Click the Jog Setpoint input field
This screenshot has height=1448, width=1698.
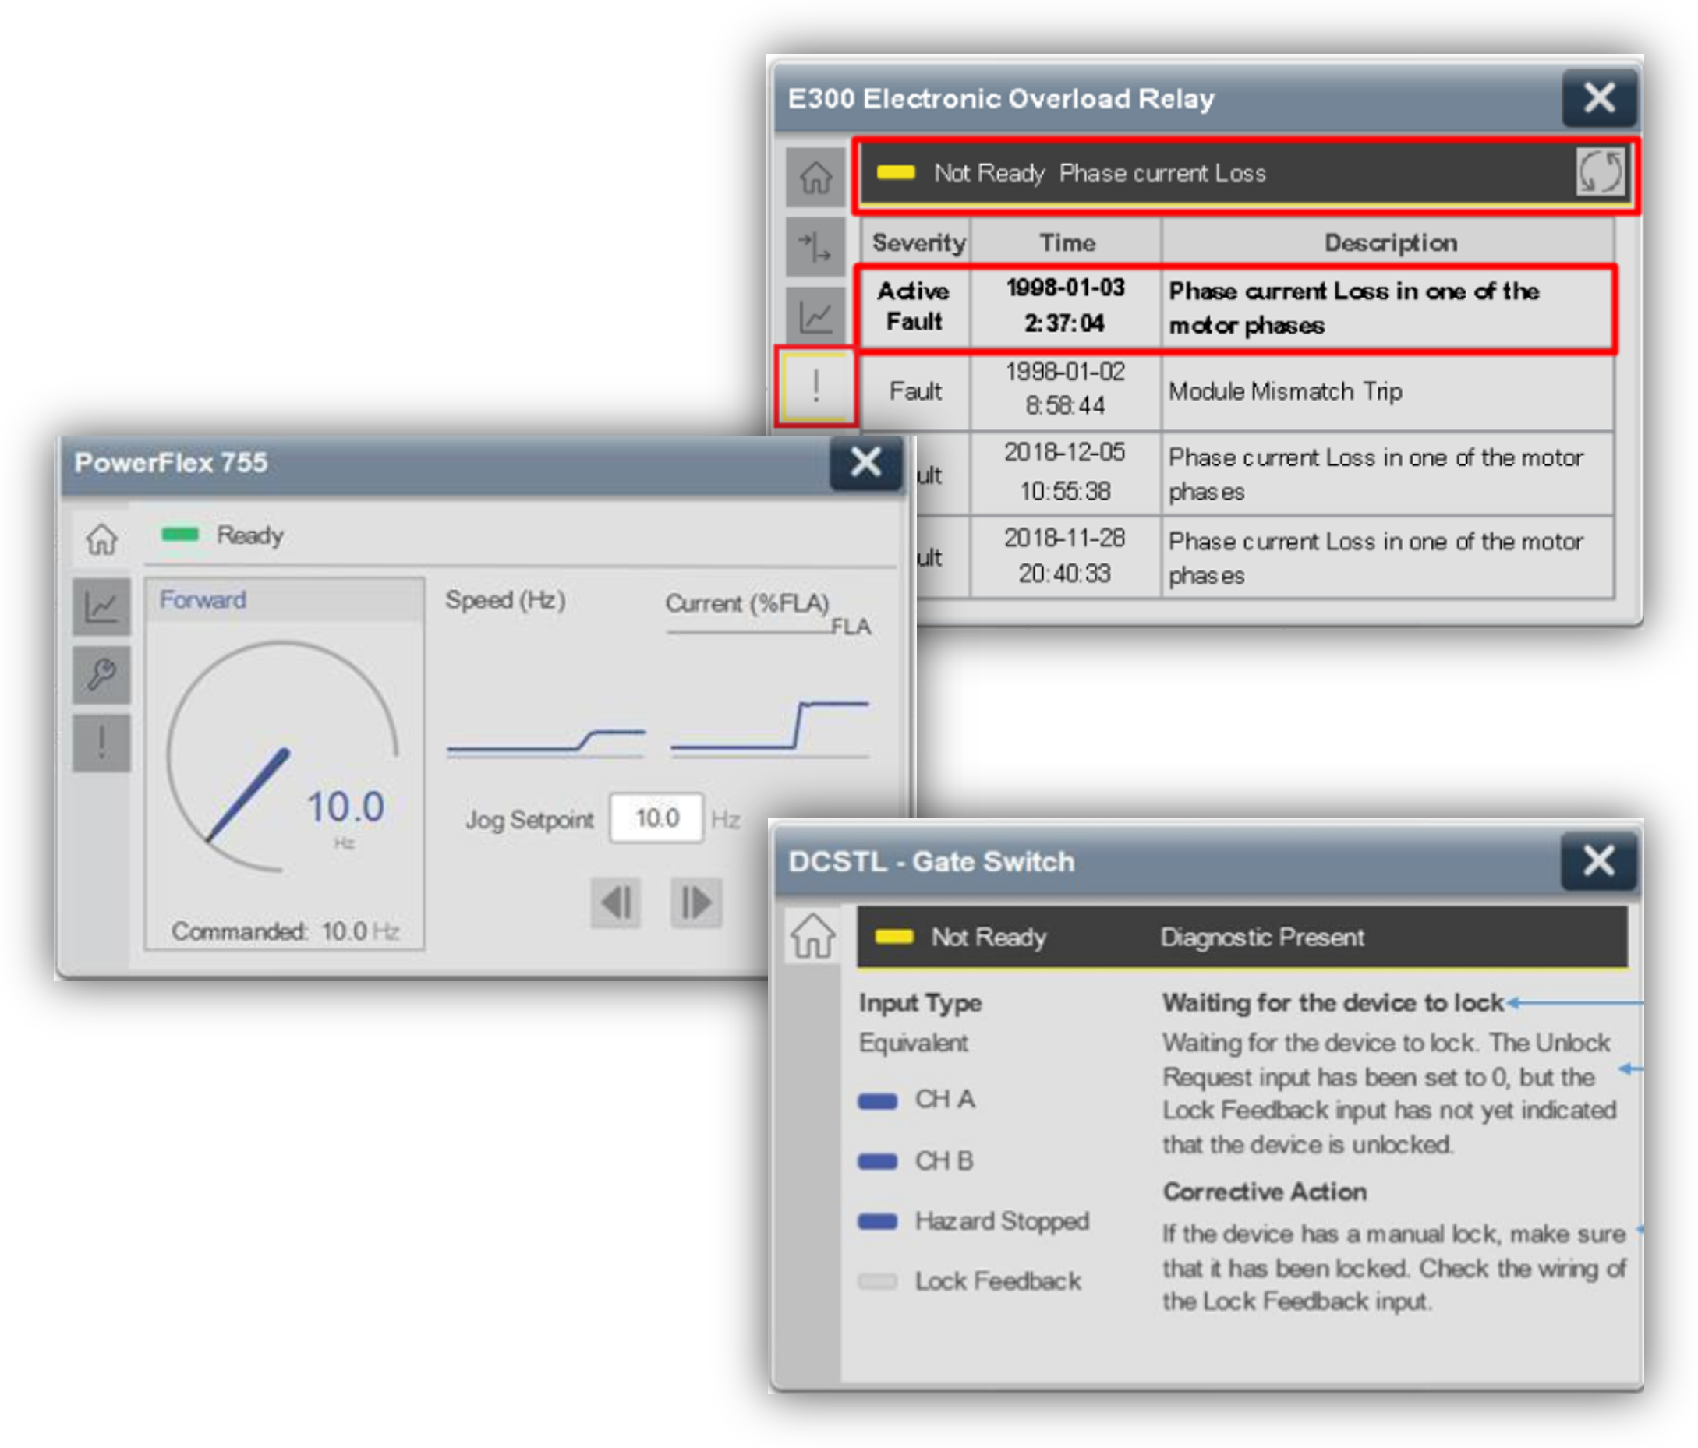point(656,818)
